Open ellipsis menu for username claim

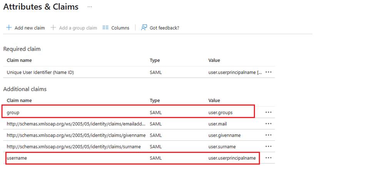[269, 158]
